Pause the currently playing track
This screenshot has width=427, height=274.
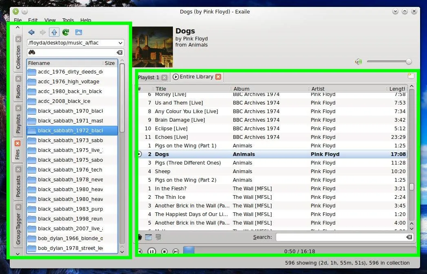[x=151, y=252]
